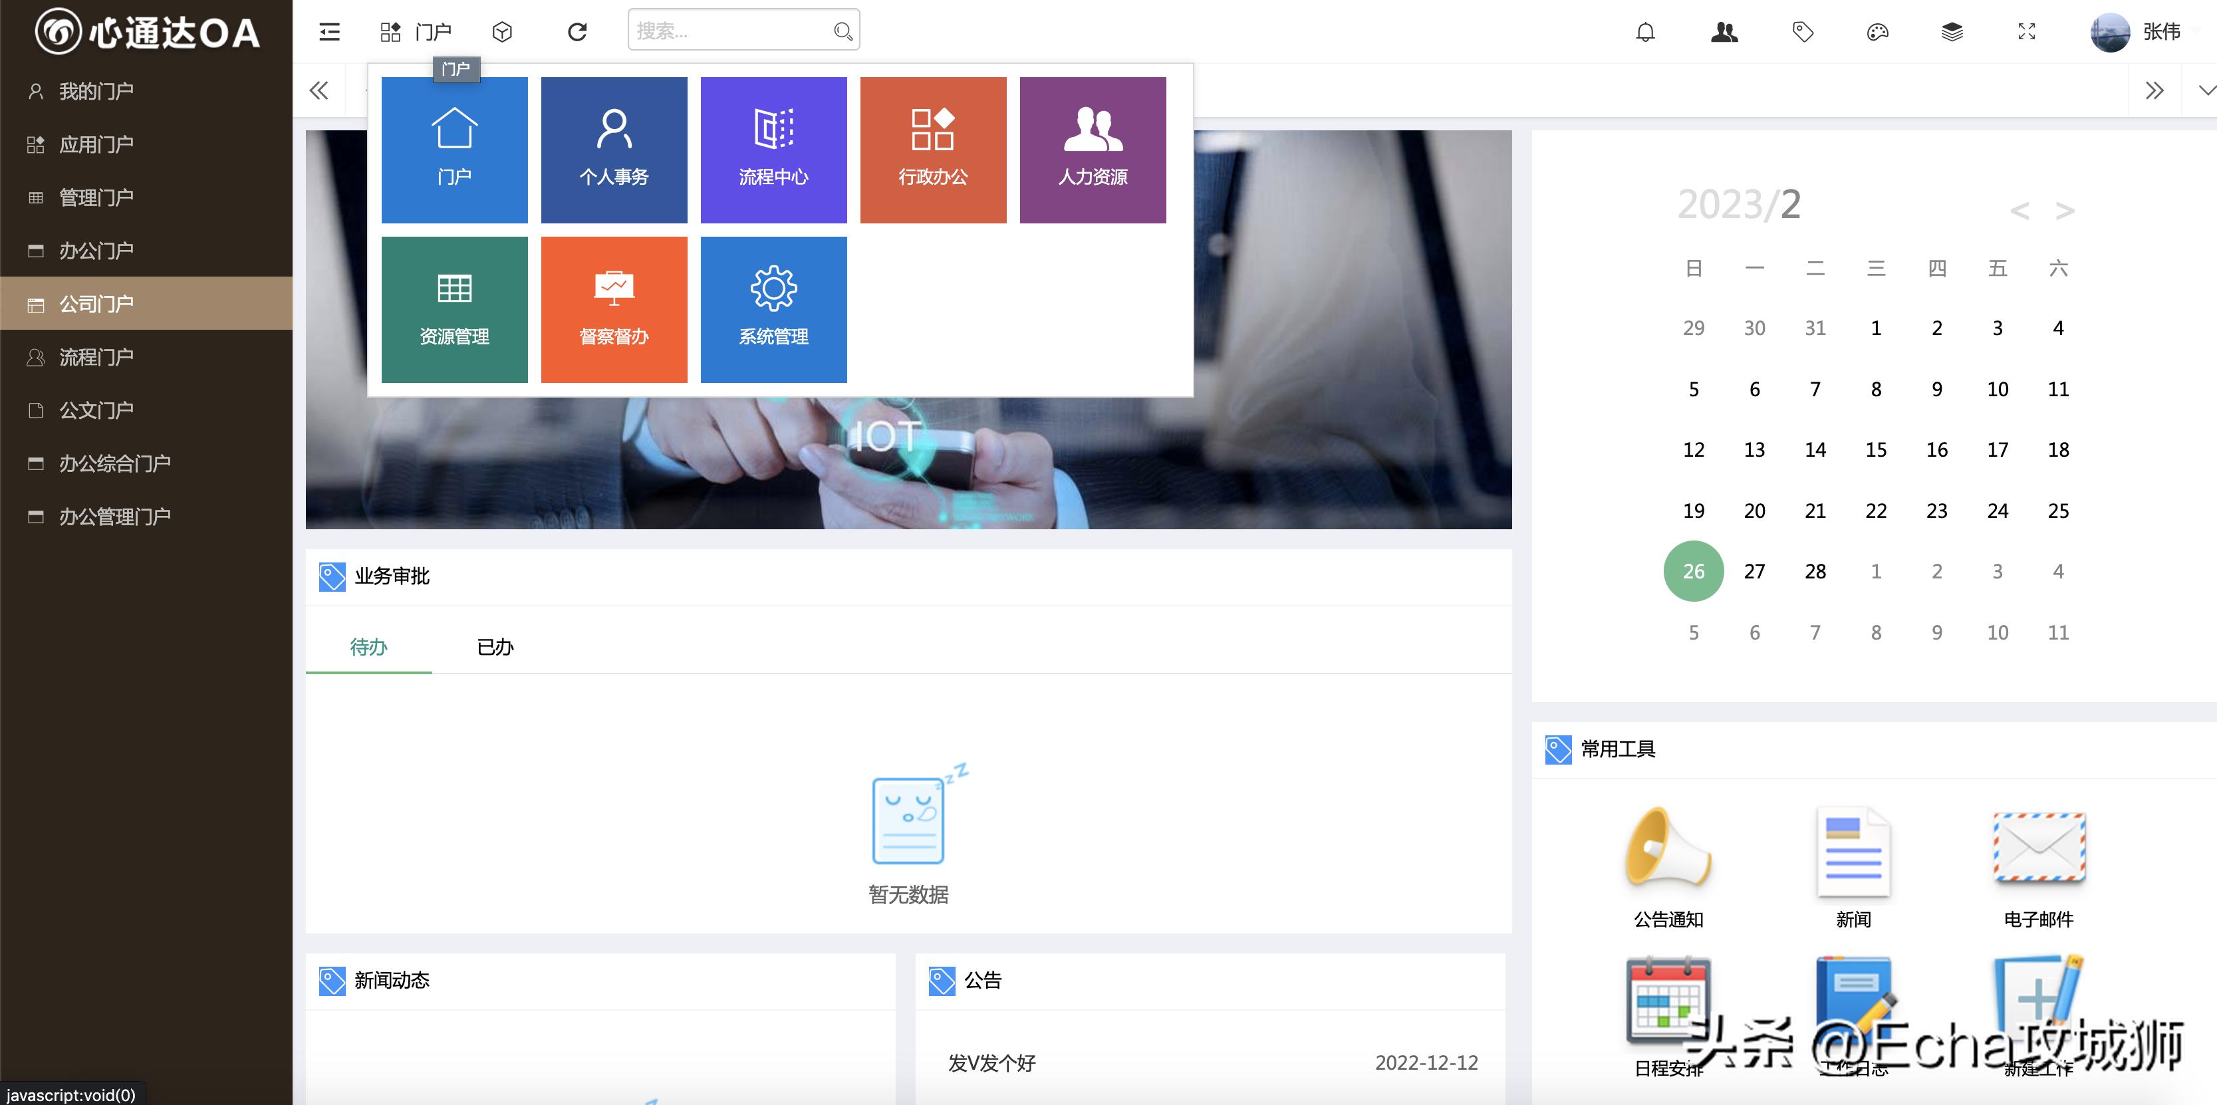Click the notification bell icon
2217x1105 pixels.
[1644, 32]
